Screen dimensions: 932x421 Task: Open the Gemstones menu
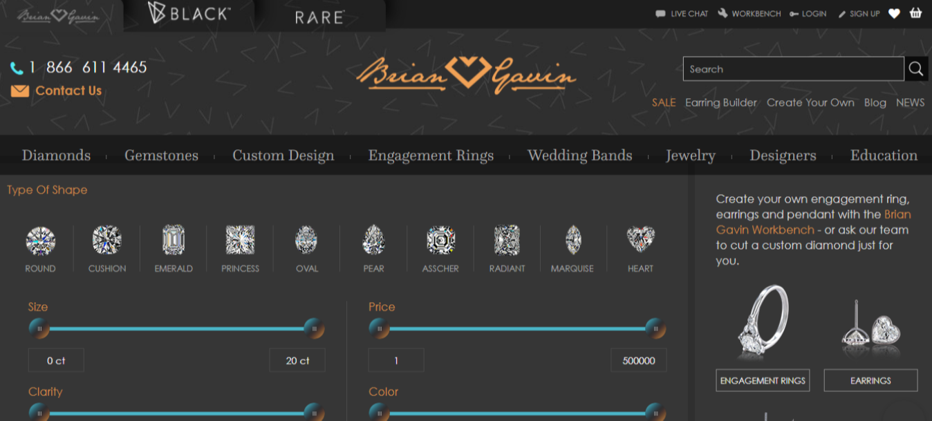161,156
